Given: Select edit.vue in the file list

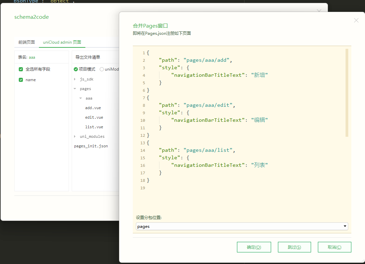Looking at the screenshot, I should click(x=94, y=117).
